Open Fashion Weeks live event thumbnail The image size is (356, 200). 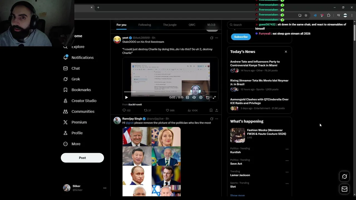pyautogui.click(x=238, y=135)
